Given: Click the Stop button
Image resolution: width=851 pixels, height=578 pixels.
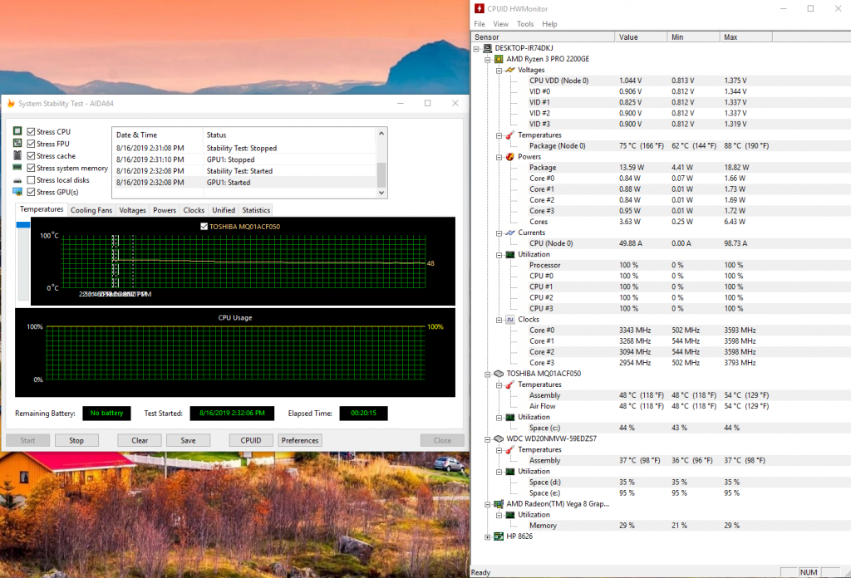Looking at the screenshot, I should pyautogui.click(x=76, y=440).
